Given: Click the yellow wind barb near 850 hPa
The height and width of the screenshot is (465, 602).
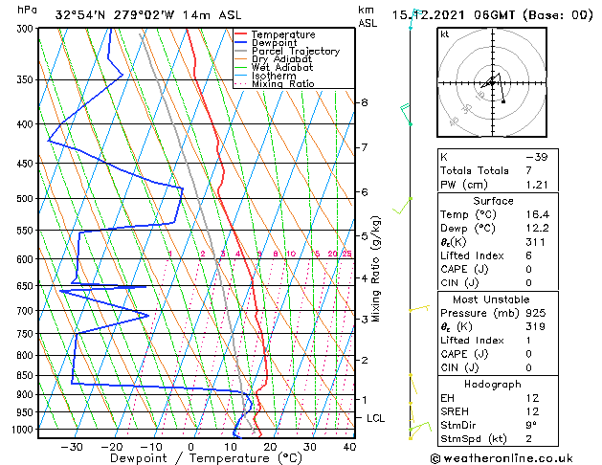Looking at the screenshot, I should click(x=413, y=384).
